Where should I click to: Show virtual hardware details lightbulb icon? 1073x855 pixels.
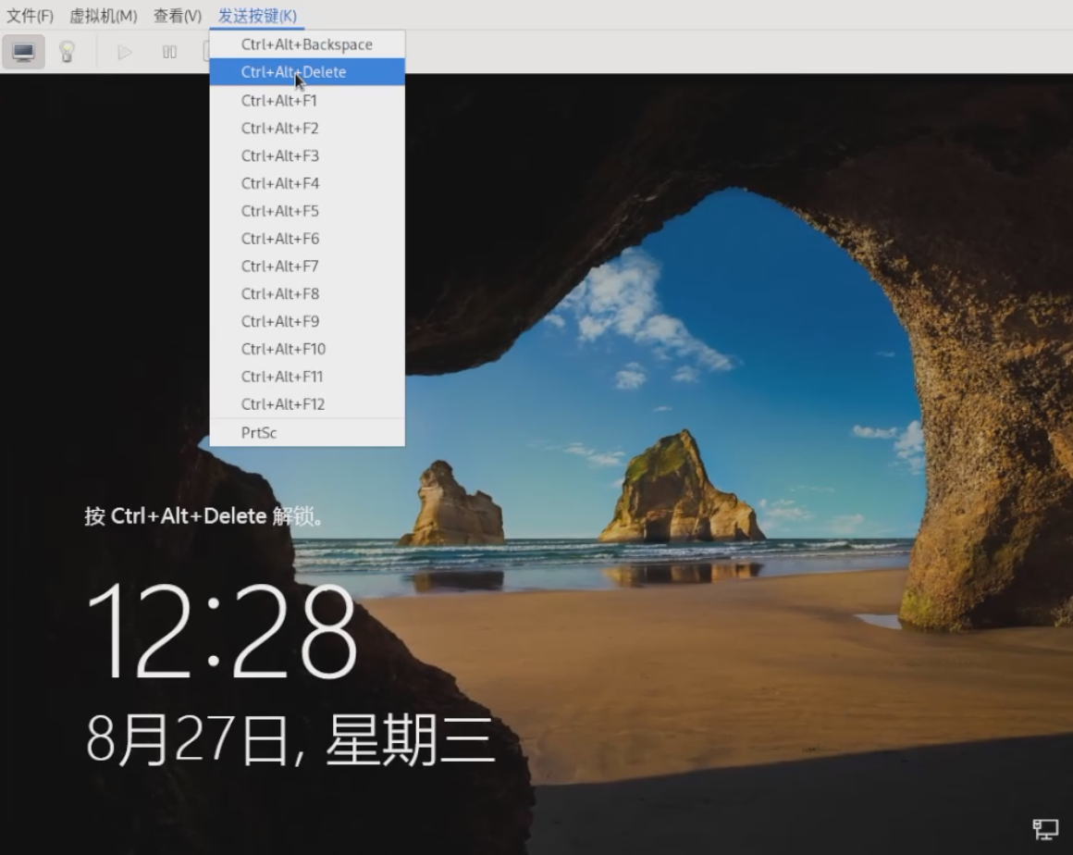67,52
